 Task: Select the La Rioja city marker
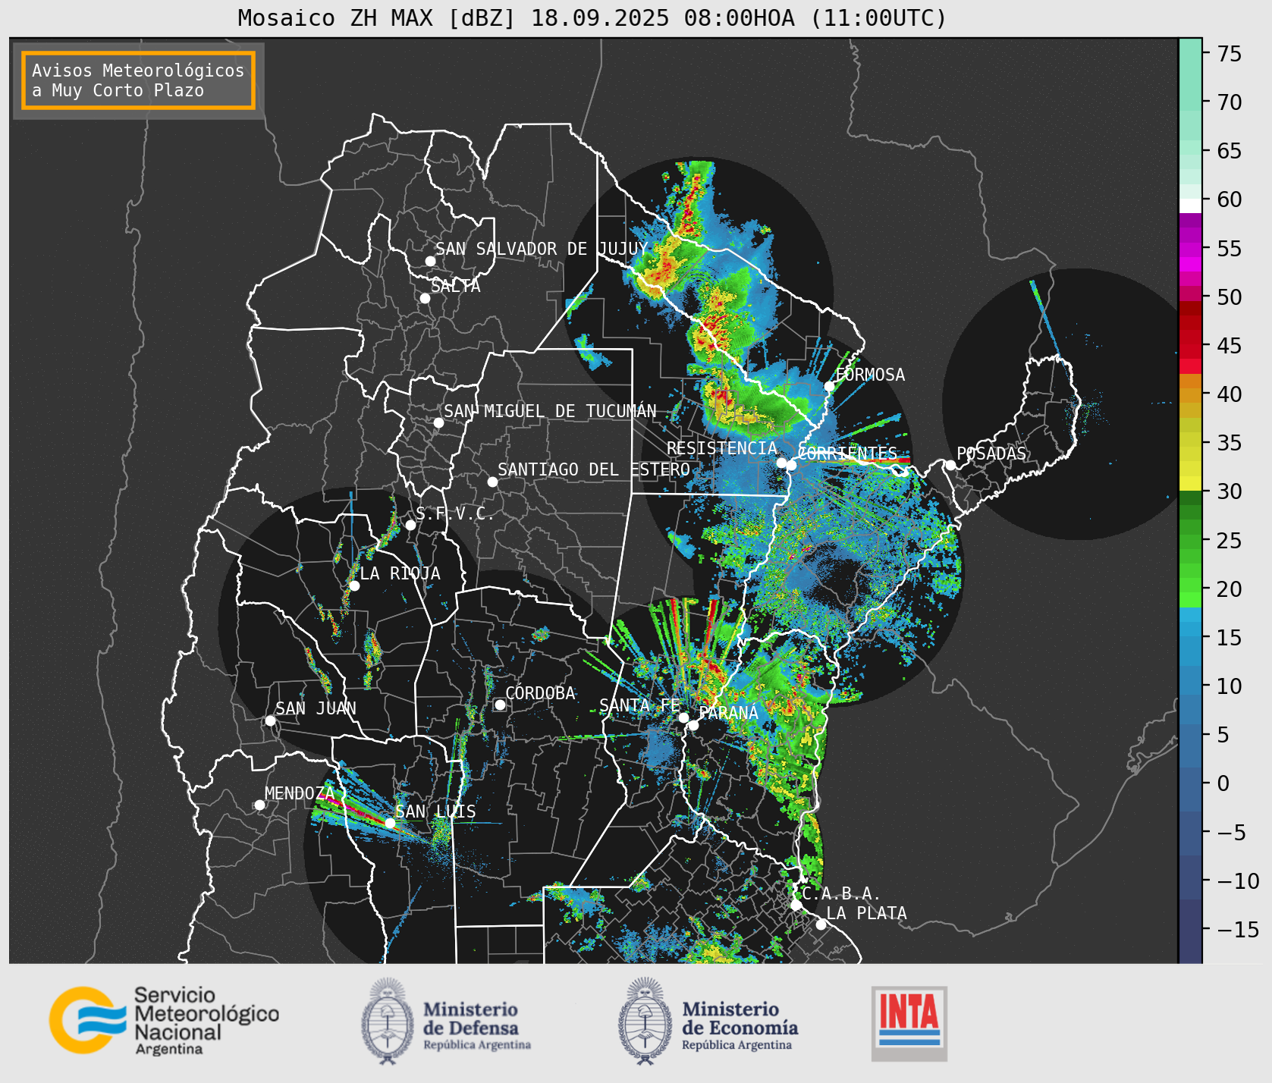(354, 585)
